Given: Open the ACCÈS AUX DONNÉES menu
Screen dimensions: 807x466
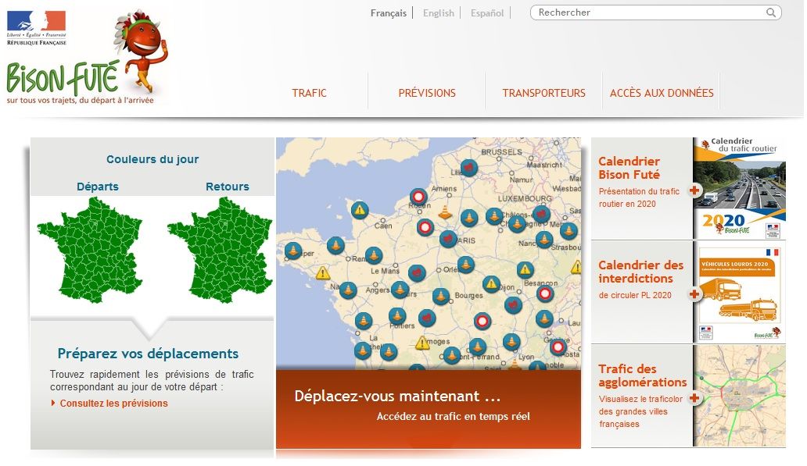Looking at the screenshot, I should [662, 93].
